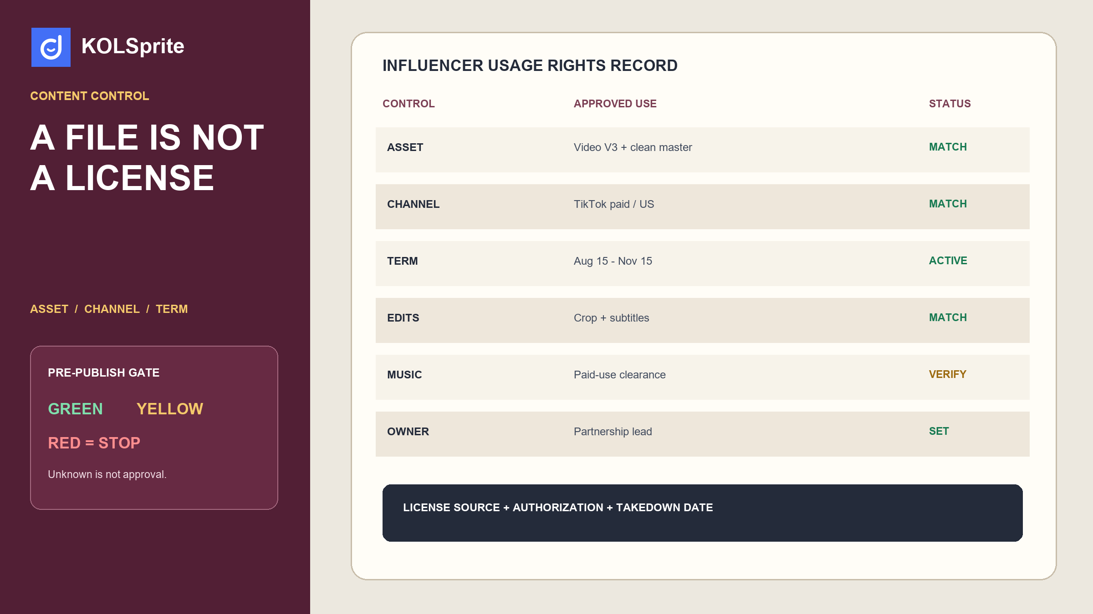Click CHANNEL in the yellow breadcrumb line
Image resolution: width=1093 pixels, height=614 pixels.
[112, 309]
